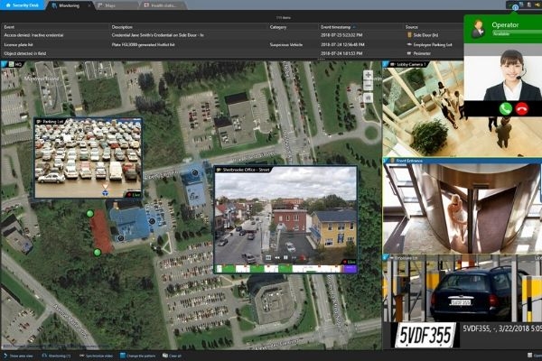Sort events by Source column header

(x=411, y=27)
